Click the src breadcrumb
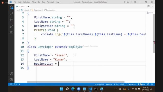The height and width of the screenshot is (92, 163). pyautogui.click(x=18, y=10)
